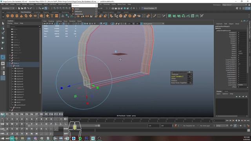Create a polygon plane from the shelf

click(31, 16)
